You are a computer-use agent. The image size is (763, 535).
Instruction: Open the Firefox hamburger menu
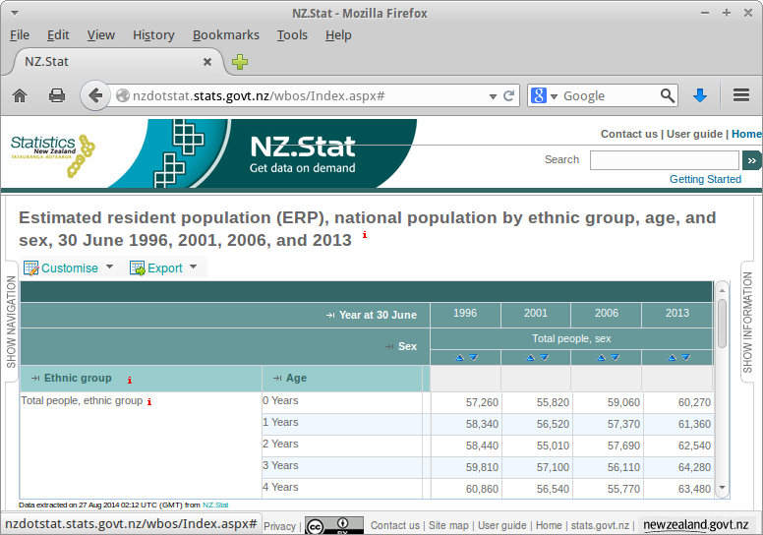[x=741, y=95]
